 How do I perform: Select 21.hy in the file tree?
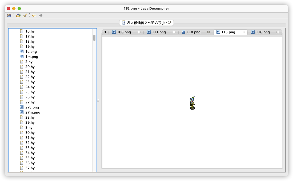pyautogui.click(x=30, y=72)
